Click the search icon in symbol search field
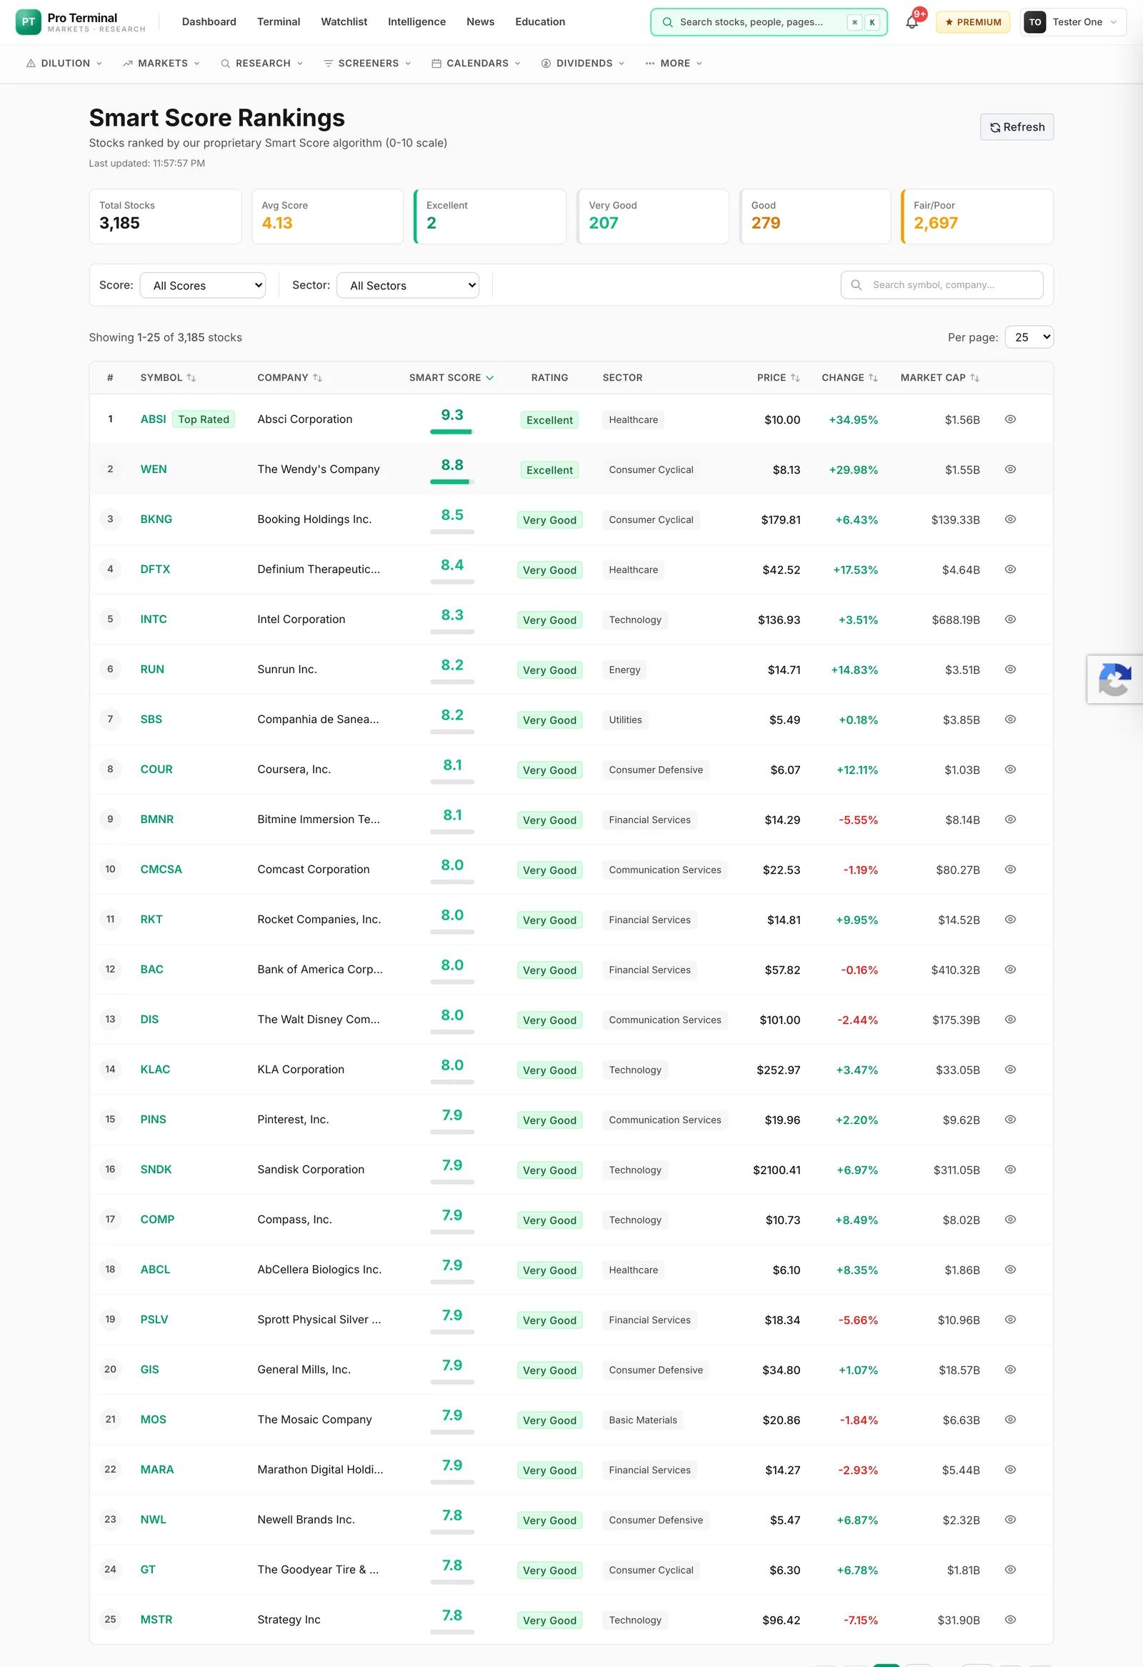Screen dimensions: 1143x1667 (x=855, y=285)
